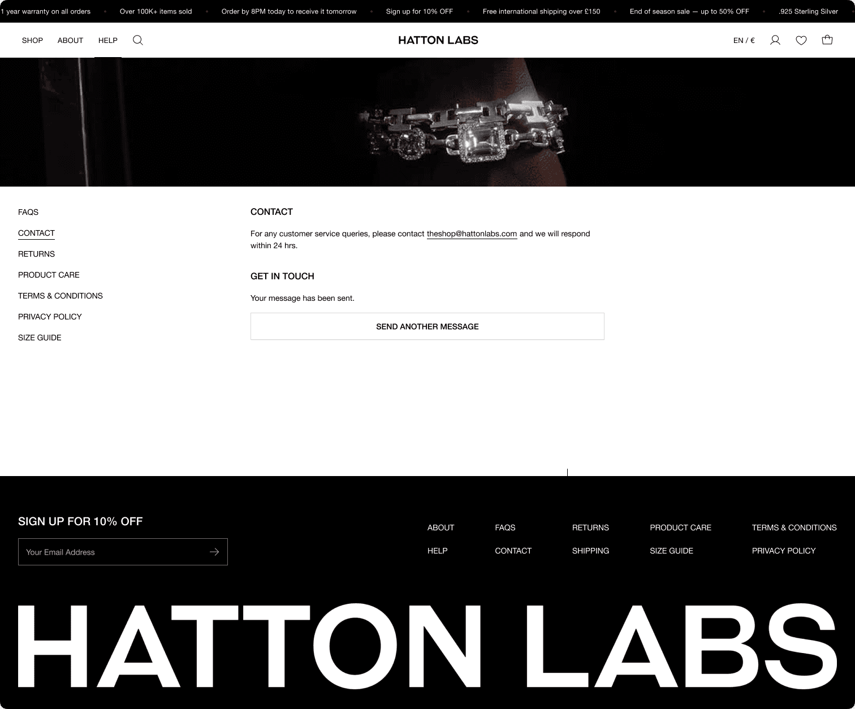Screen dimensions: 855x709
Task: Open FAQS link in the footer
Action: (505, 528)
